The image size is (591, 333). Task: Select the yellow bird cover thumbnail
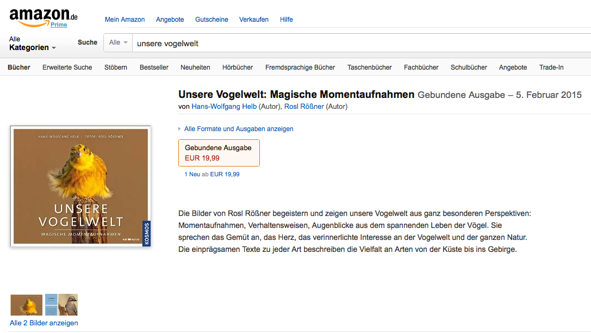pyautogui.click(x=27, y=305)
